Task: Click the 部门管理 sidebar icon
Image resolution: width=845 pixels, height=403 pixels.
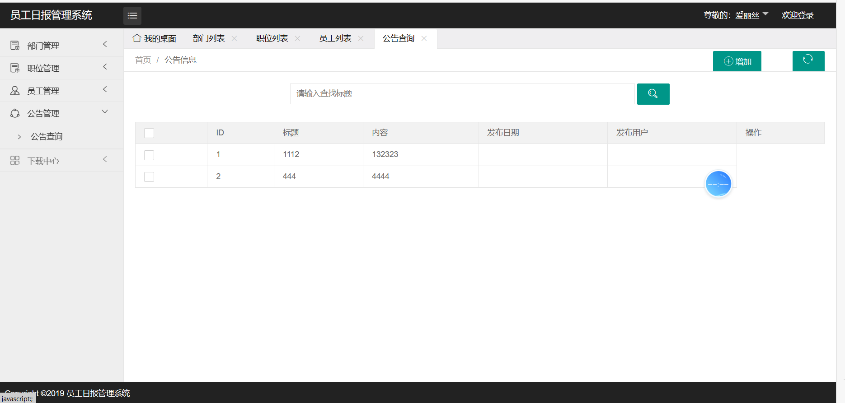Action: click(15, 46)
